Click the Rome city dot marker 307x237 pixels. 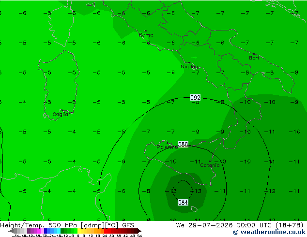coord(146,30)
